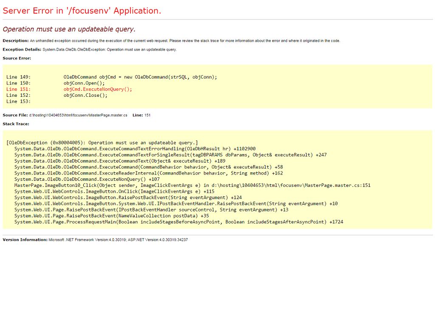Click source line 149 creating the OleDbCommand
Screen dimensions: 435x326
(140, 77)
